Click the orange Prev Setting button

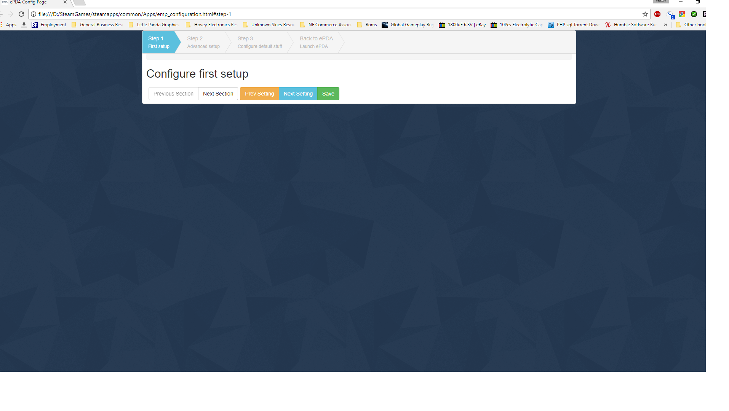[259, 94]
